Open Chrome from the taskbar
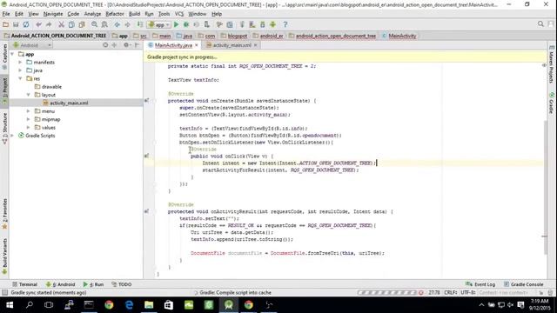557x313 pixels. [x=109, y=305]
